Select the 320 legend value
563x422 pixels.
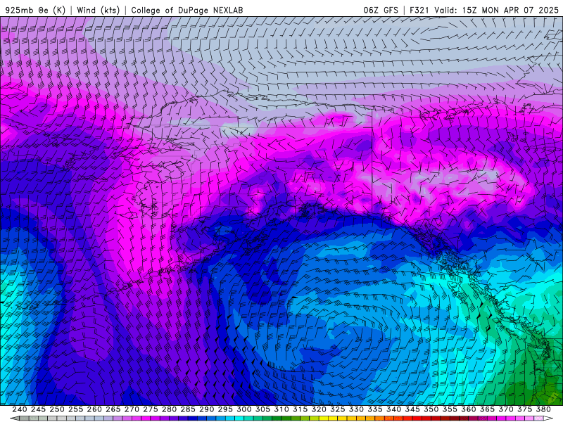(319, 409)
